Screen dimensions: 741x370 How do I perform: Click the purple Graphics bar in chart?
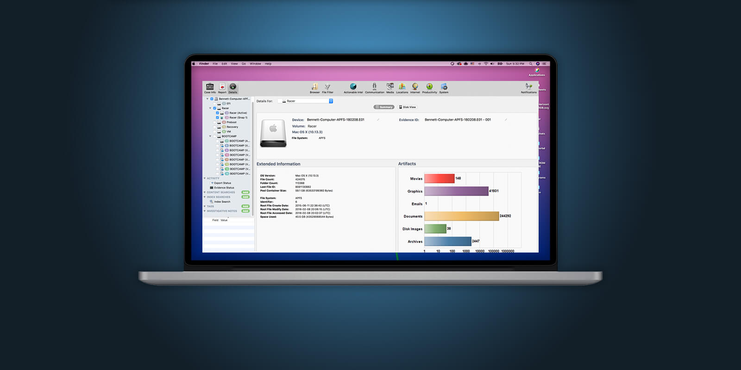tap(457, 191)
